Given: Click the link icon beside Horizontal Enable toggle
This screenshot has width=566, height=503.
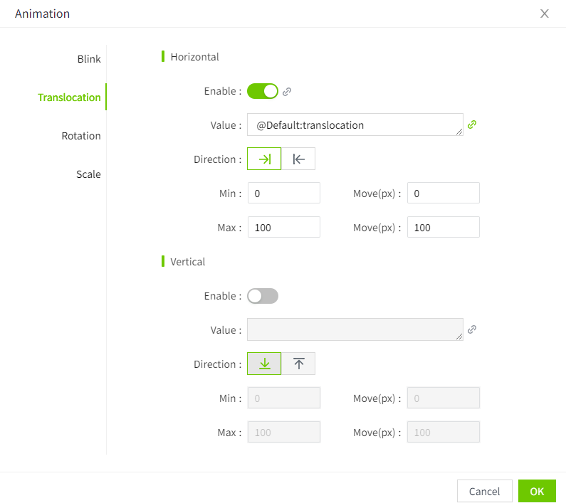Looking at the screenshot, I should (x=287, y=92).
